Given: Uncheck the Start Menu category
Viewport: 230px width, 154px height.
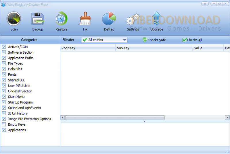Looking at the screenshot, I should coord(4,97).
